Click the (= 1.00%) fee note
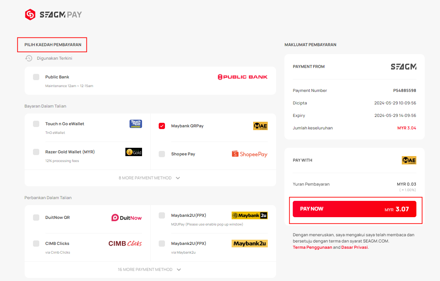 [x=407, y=190]
